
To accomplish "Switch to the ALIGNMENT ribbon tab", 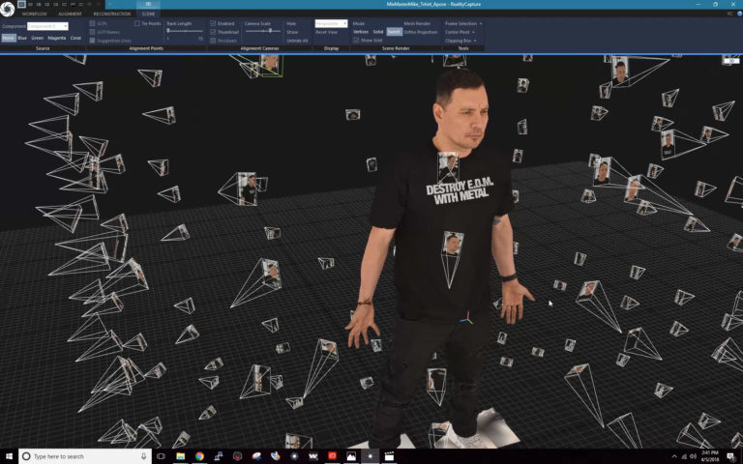I will click(x=70, y=14).
